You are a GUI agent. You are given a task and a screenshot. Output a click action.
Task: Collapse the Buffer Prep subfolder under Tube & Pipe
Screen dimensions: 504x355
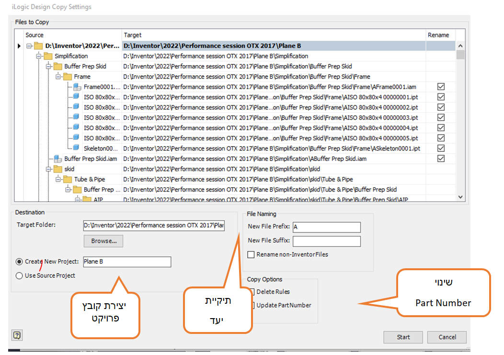68,190
